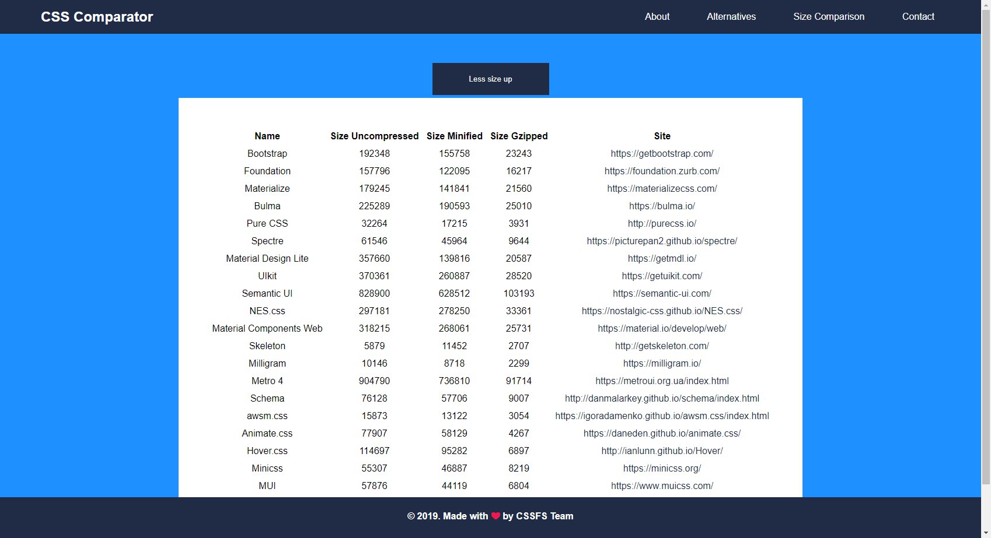Open the foundation.zurb.com link
This screenshot has height=538, width=991.
662,171
